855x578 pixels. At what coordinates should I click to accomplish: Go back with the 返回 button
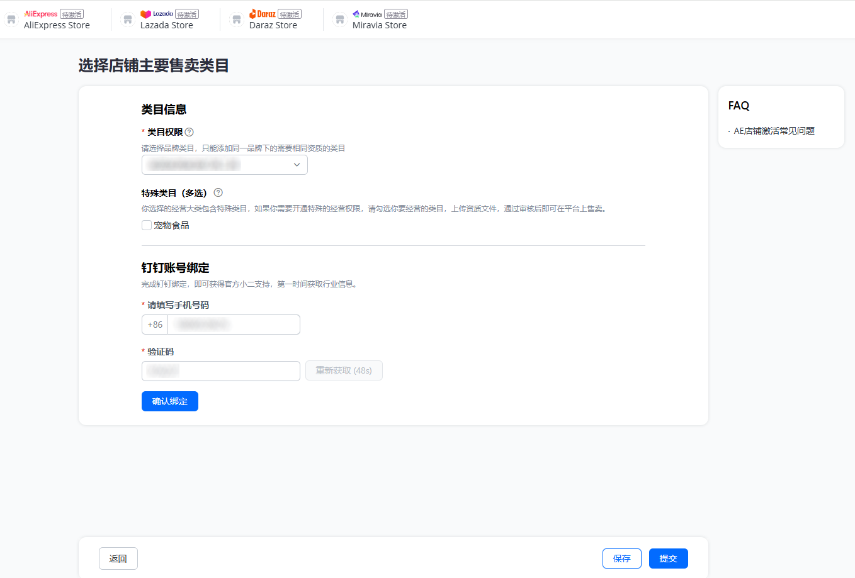[118, 559]
